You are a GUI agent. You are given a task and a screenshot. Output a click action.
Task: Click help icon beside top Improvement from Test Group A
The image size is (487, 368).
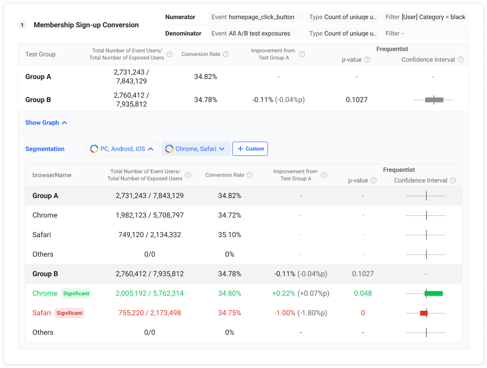click(x=302, y=54)
